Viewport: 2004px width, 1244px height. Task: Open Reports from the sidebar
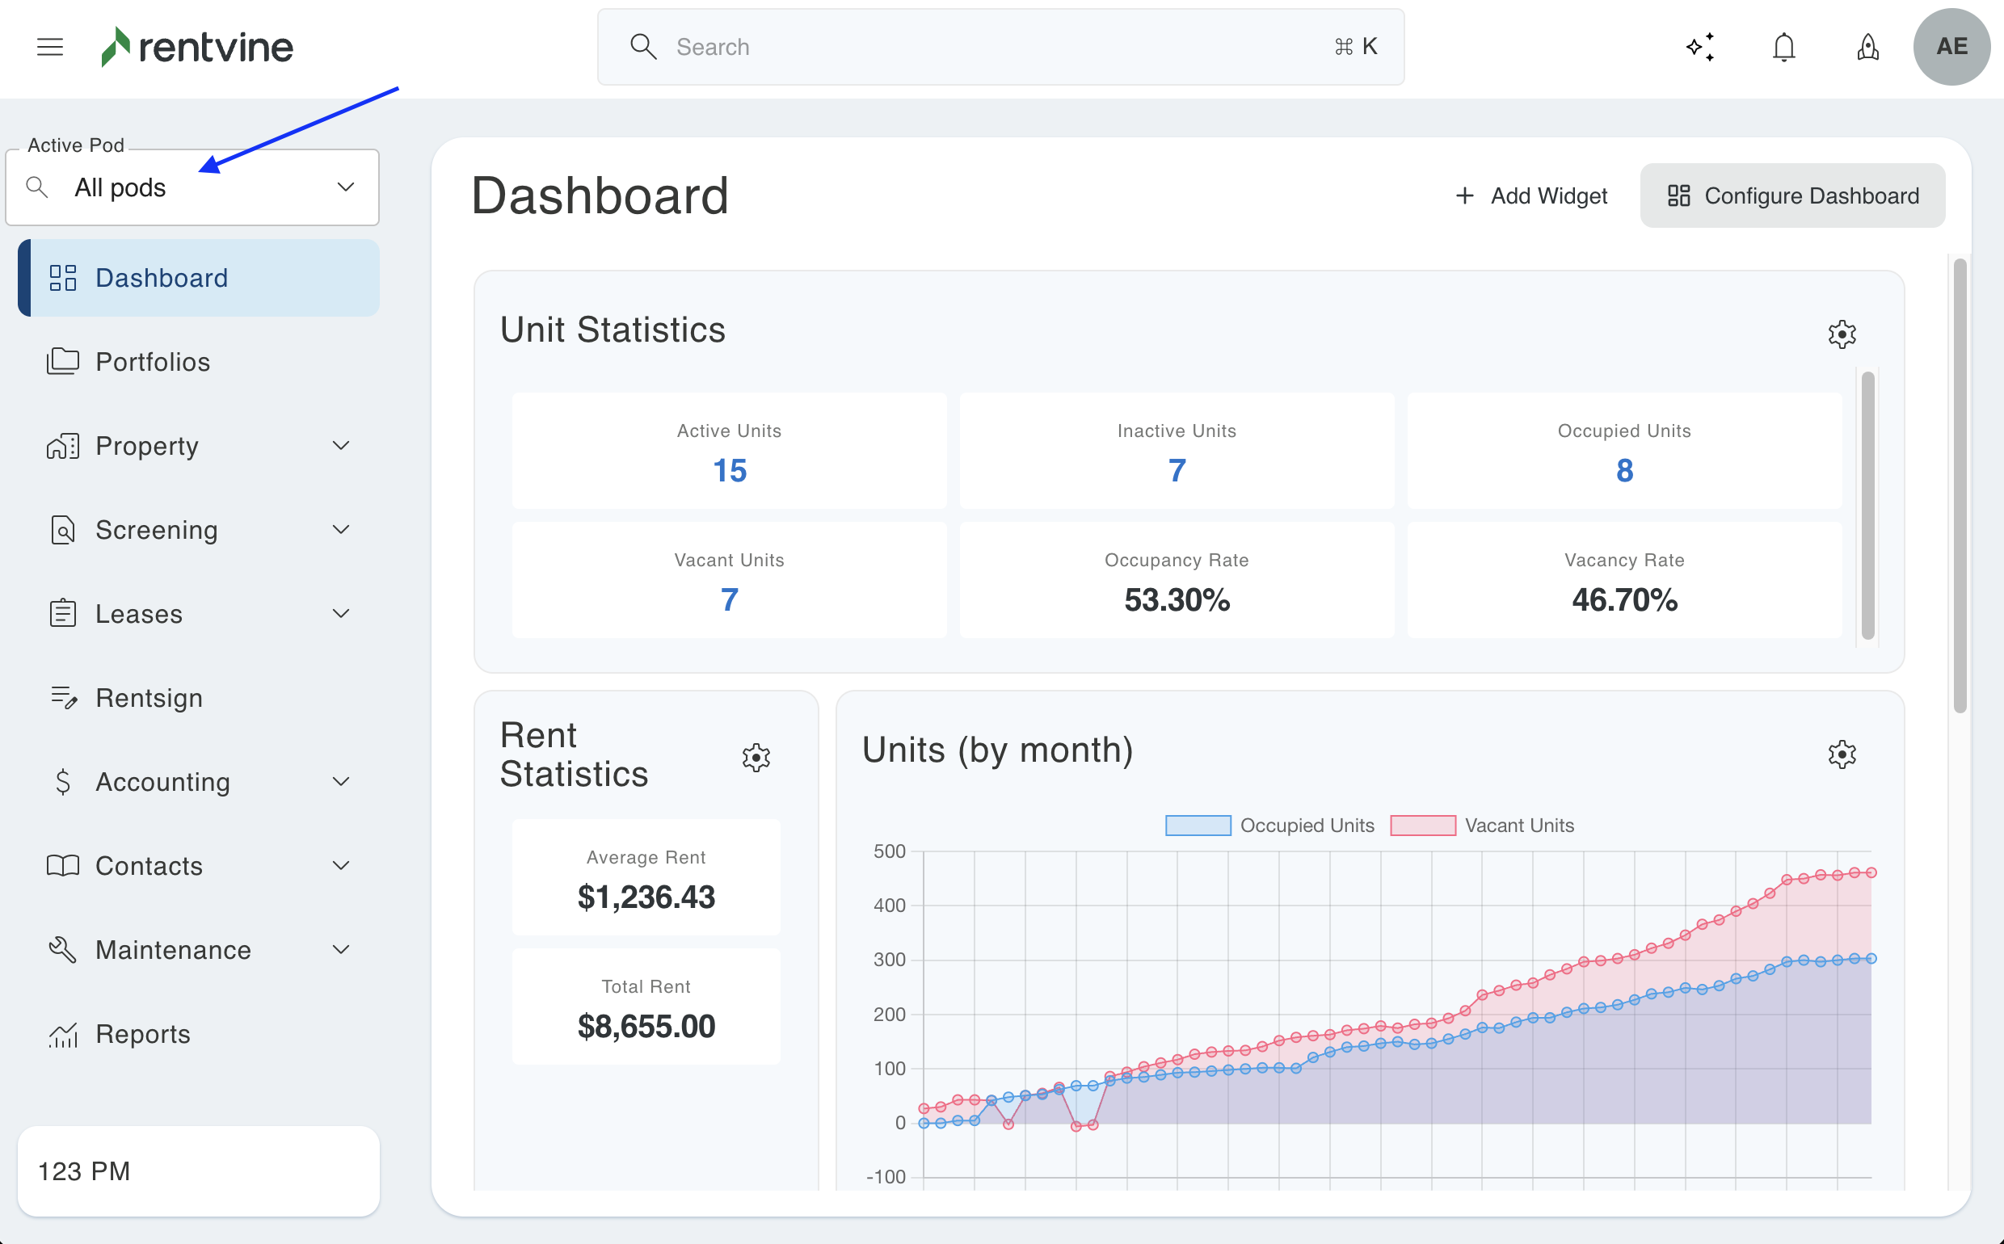point(143,1033)
